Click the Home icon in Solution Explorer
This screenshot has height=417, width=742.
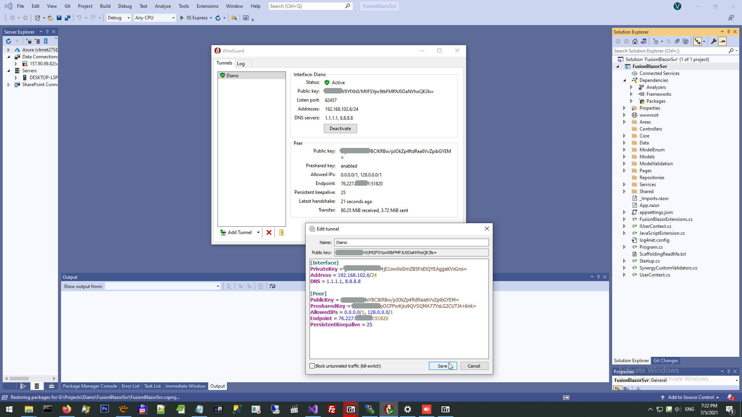tap(635, 41)
